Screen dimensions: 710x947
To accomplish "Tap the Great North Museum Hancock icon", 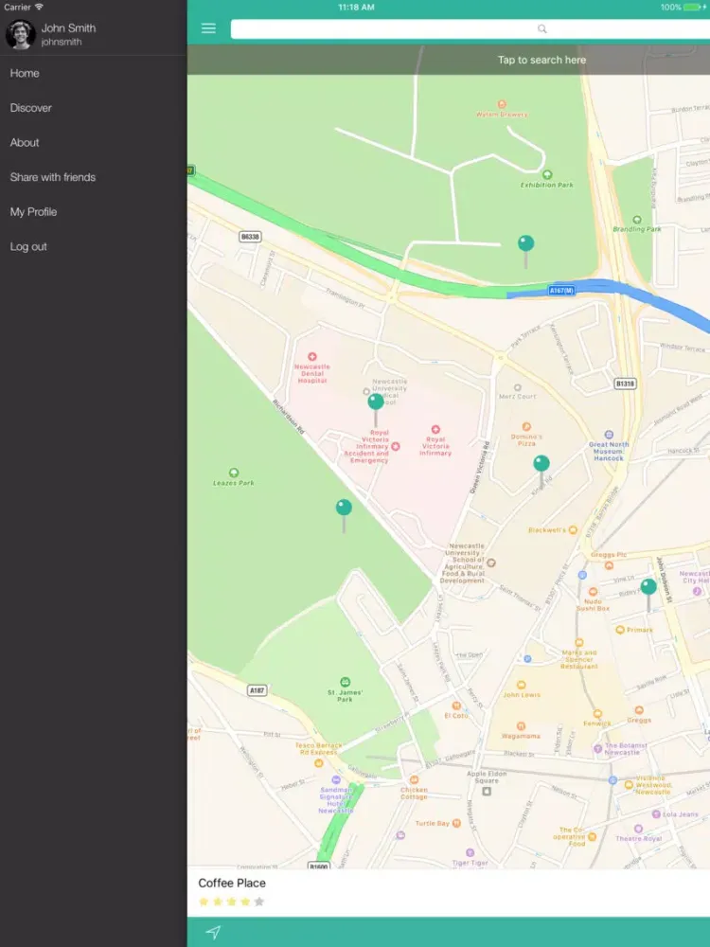I will coord(609,435).
